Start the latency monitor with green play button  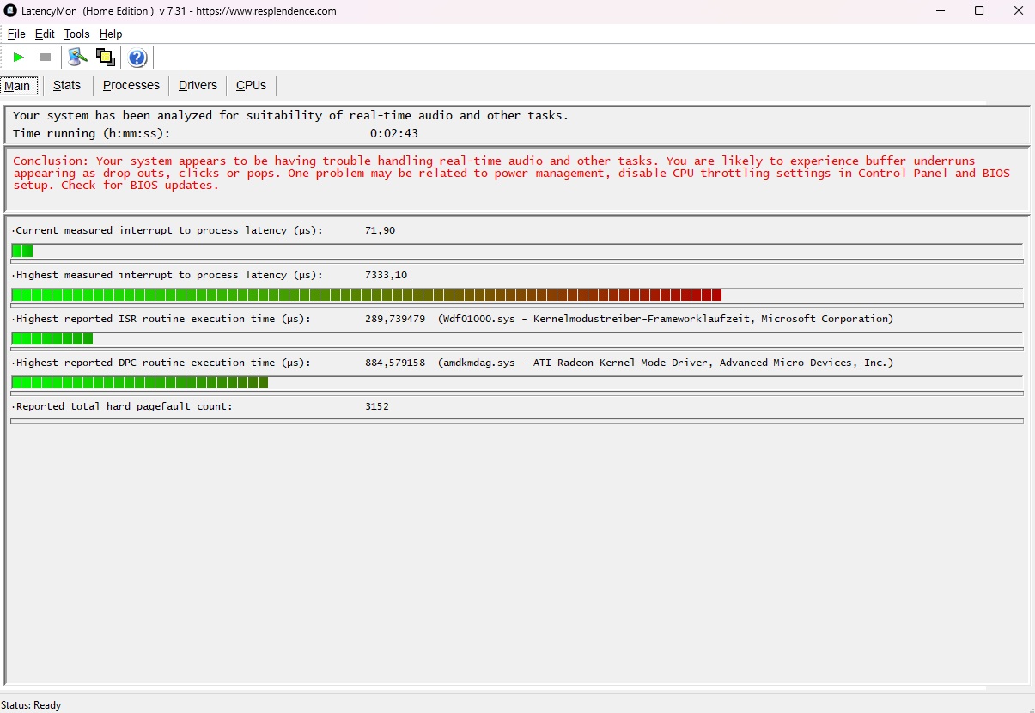click(18, 58)
